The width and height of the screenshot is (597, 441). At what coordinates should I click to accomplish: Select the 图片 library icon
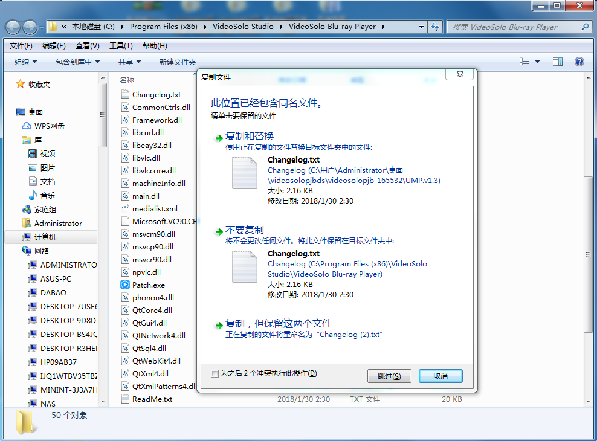[33, 168]
